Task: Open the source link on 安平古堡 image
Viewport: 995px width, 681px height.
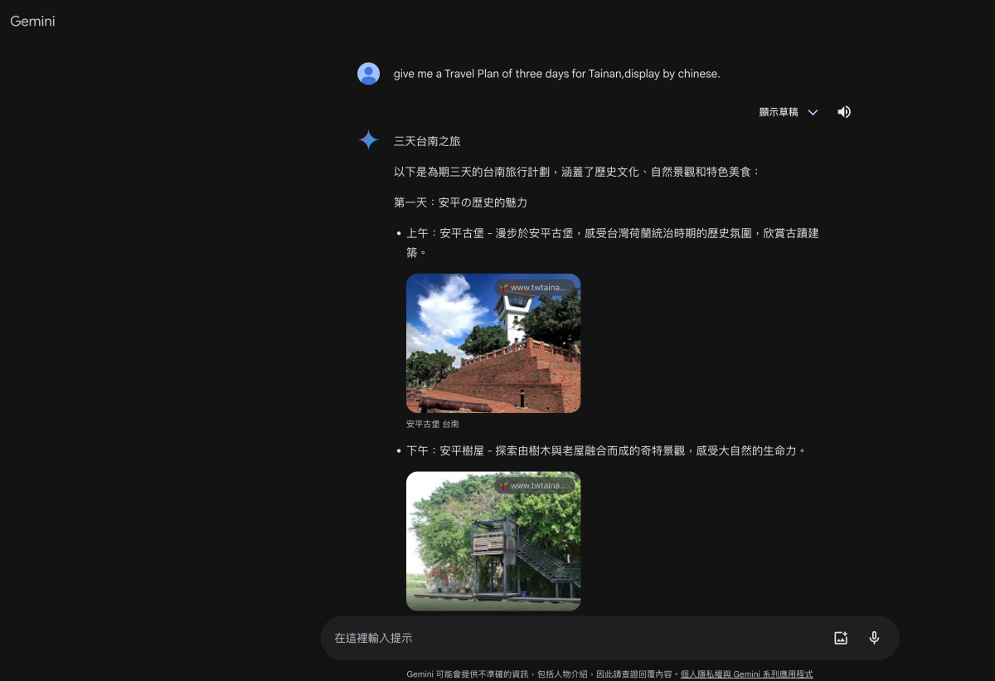Action: tap(535, 288)
